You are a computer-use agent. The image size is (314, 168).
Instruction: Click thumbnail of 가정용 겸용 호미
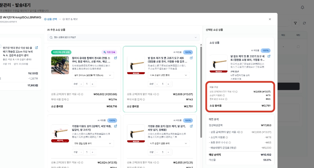click(136, 134)
